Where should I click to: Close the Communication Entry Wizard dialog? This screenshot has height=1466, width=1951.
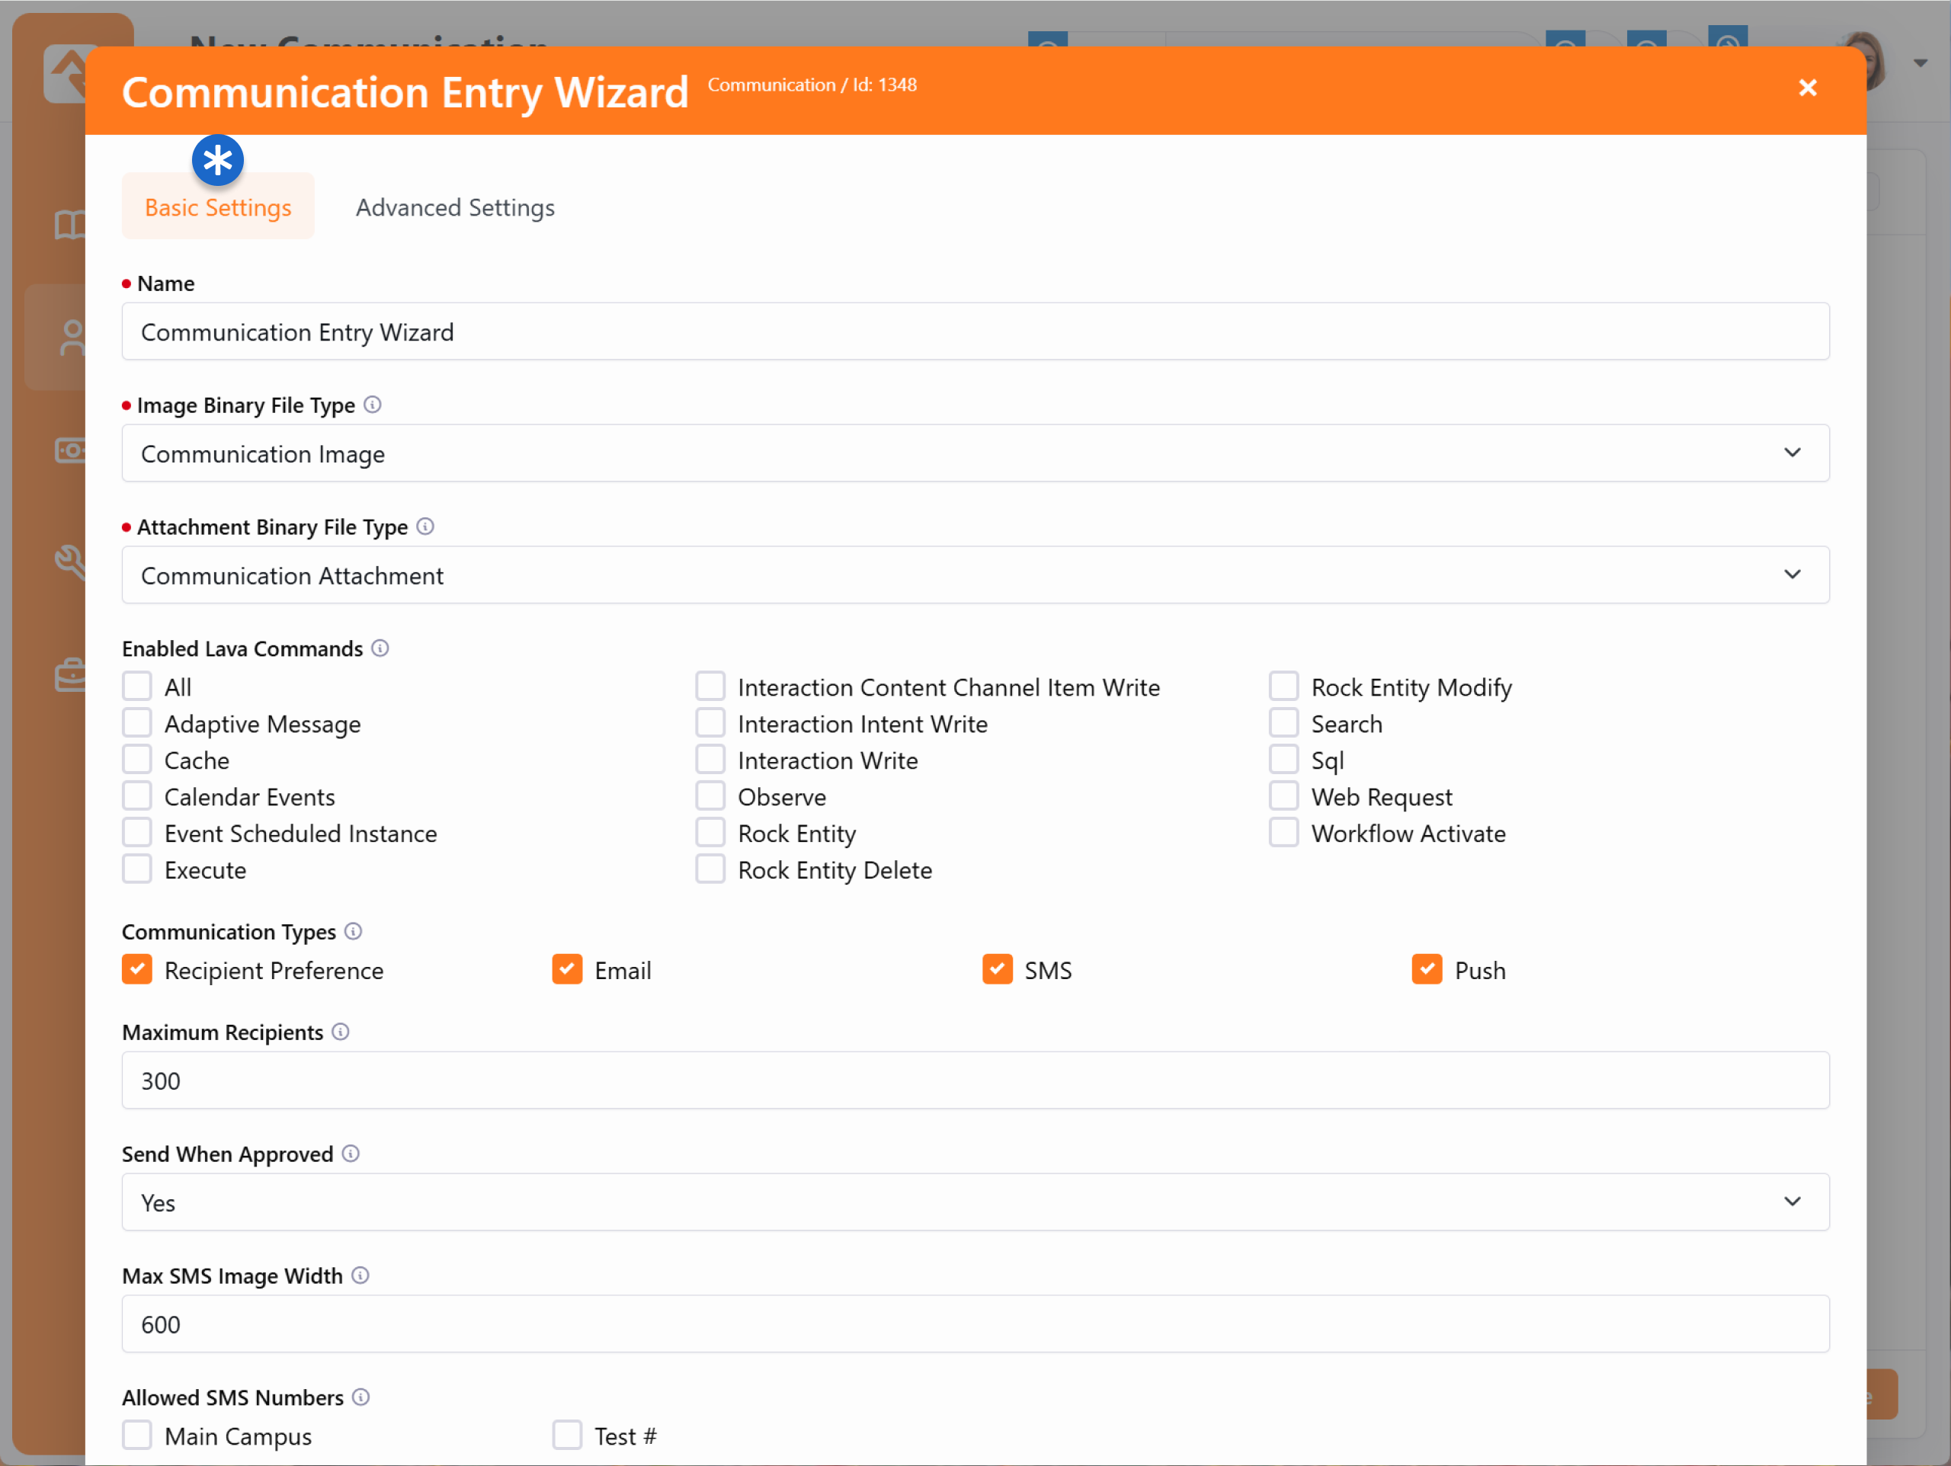point(1807,88)
